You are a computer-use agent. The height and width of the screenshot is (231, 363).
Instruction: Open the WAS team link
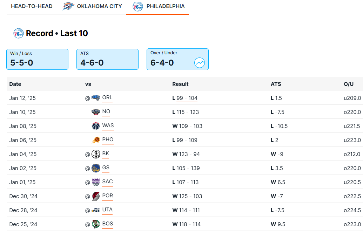pos(108,126)
